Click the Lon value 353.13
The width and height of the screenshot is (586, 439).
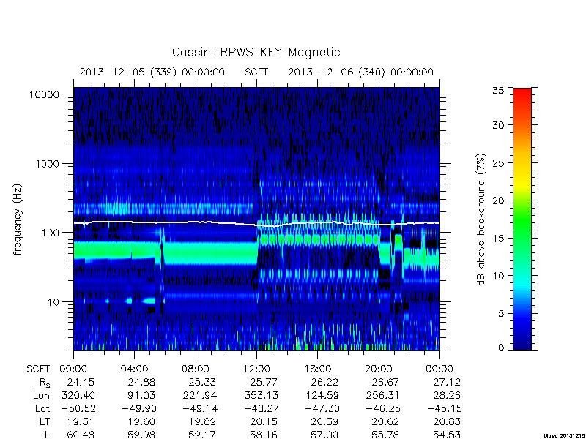(261, 395)
